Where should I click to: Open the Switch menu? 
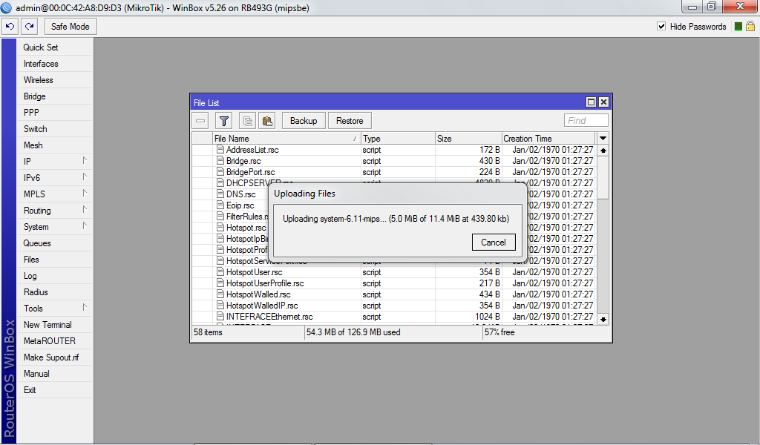pos(54,129)
